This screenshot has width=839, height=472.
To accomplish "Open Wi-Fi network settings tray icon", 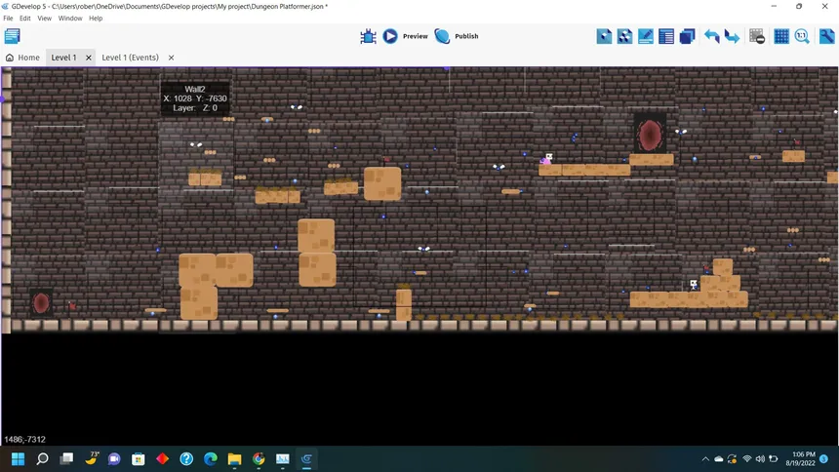I will tap(747, 459).
